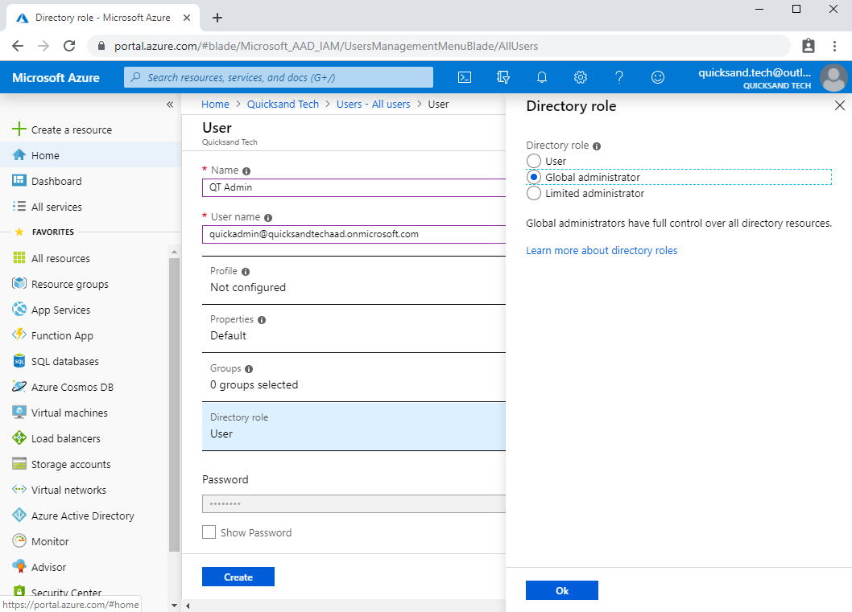Select the User directory role
852x612 pixels.
coord(534,161)
